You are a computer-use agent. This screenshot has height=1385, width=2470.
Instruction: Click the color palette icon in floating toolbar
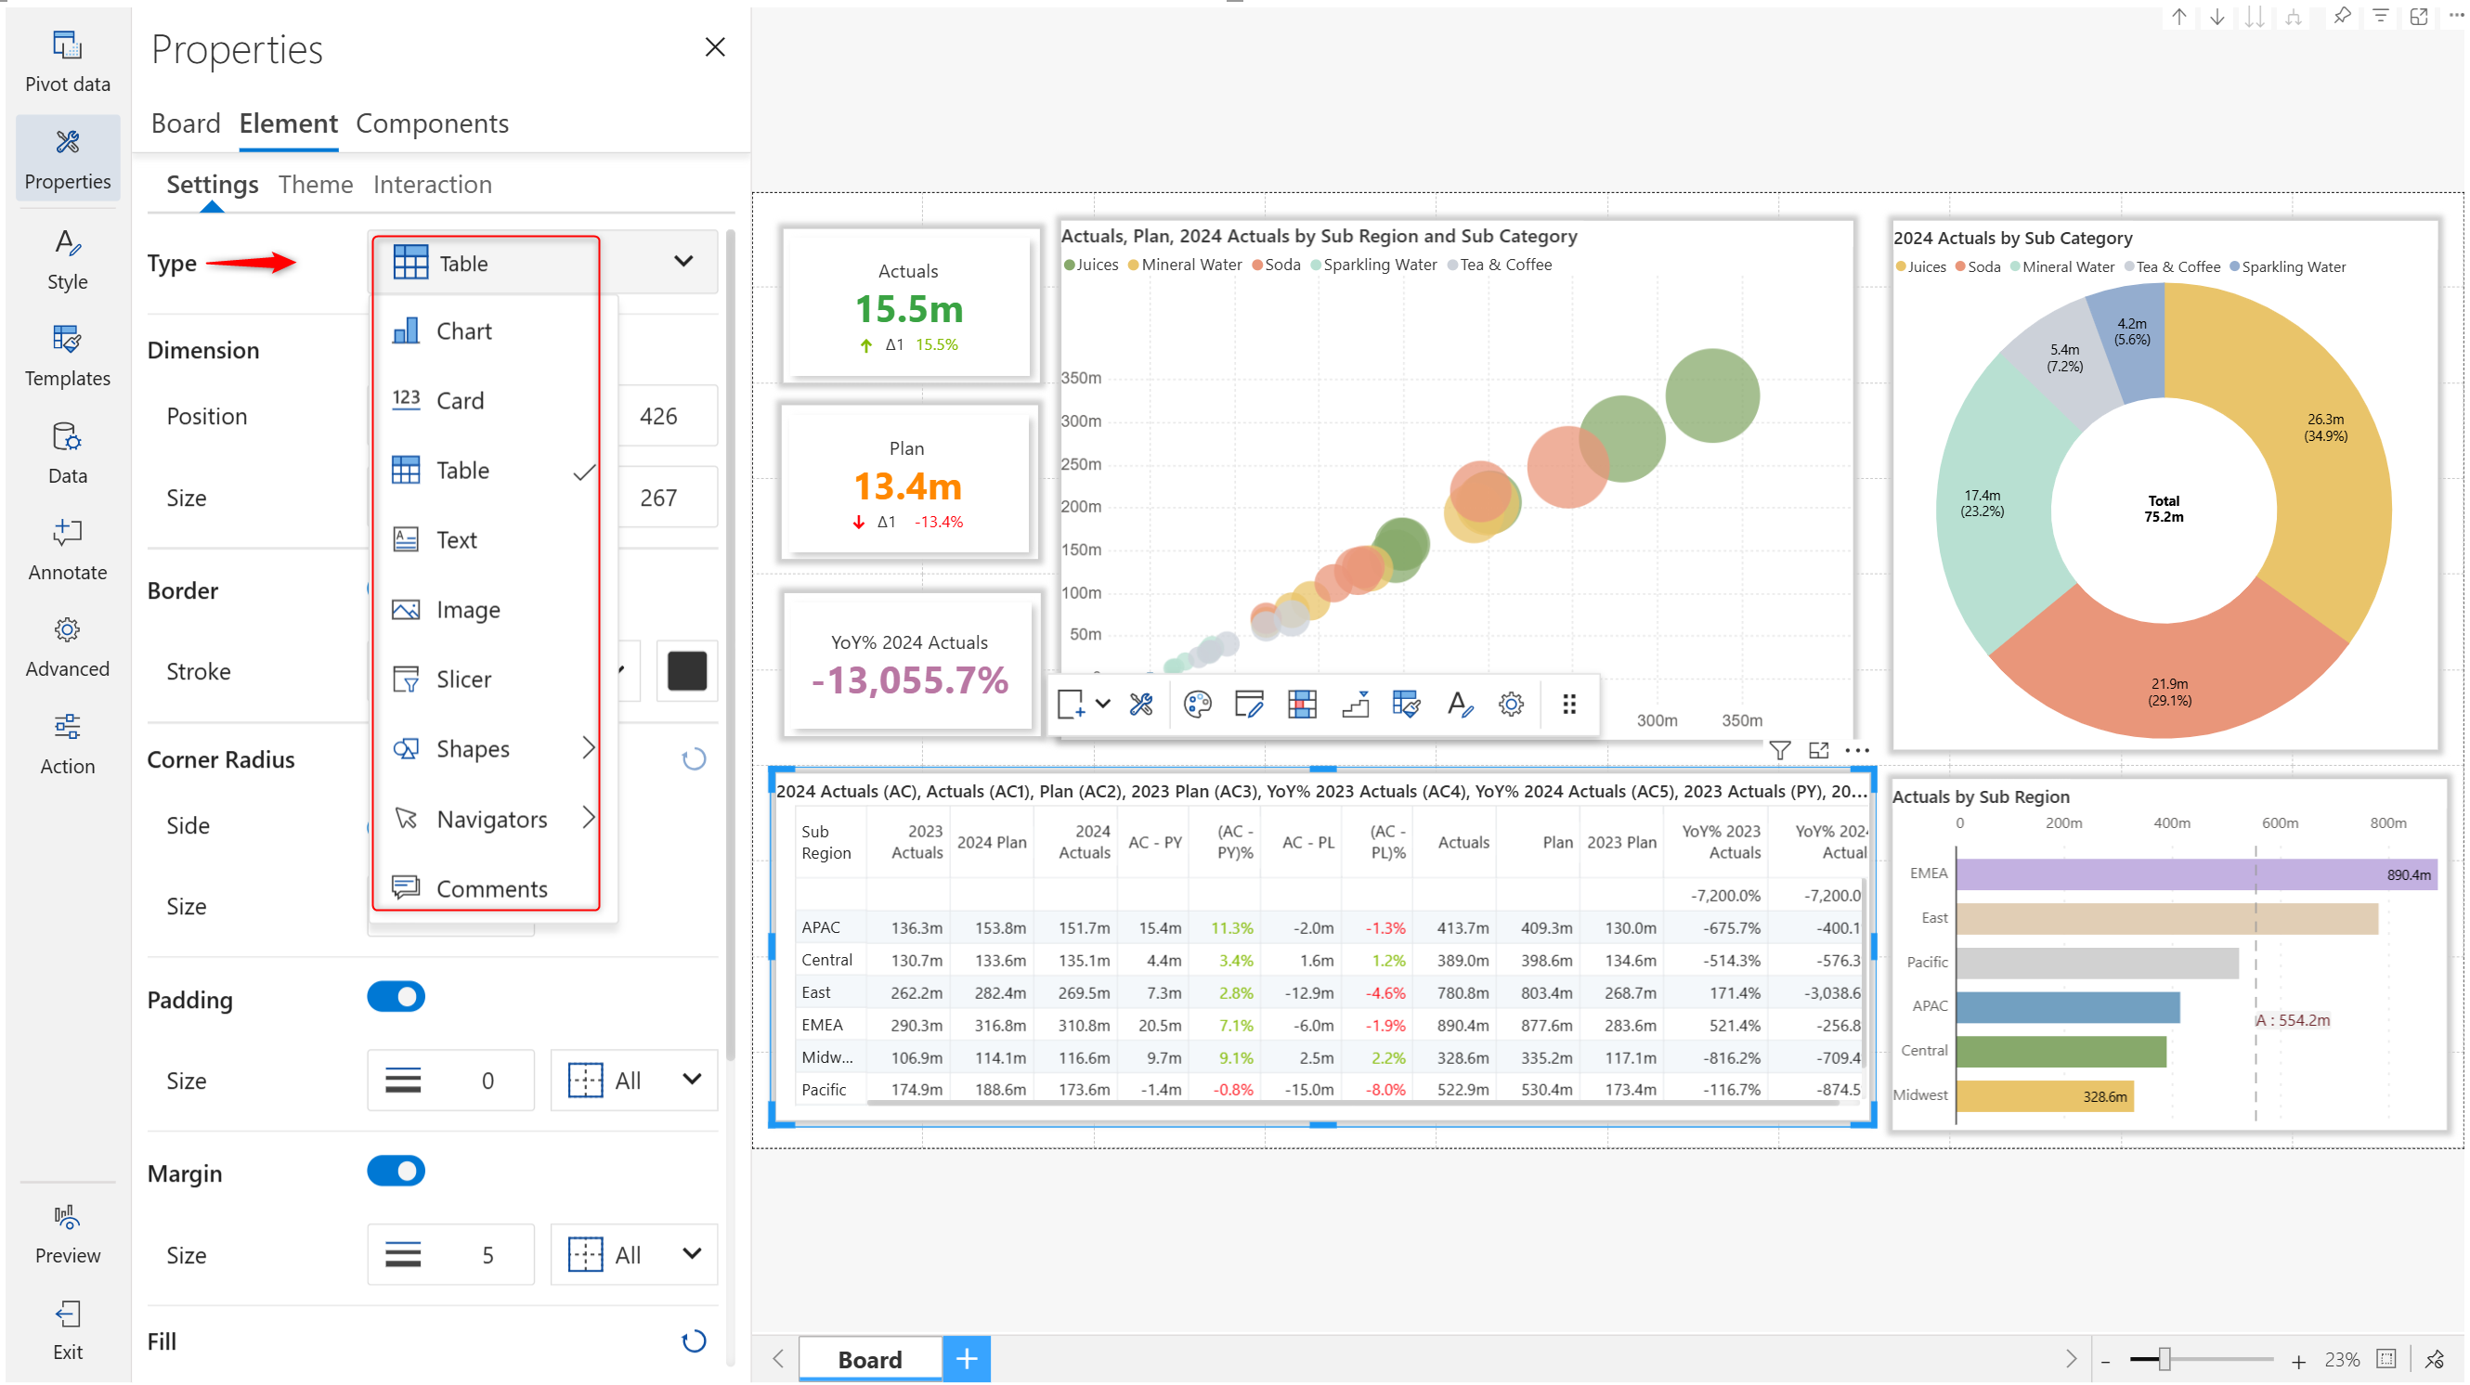1198,705
